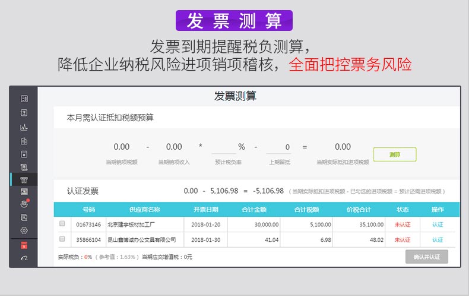
Task: Focus the 上期留抵 input field
Action: [280, 147]
